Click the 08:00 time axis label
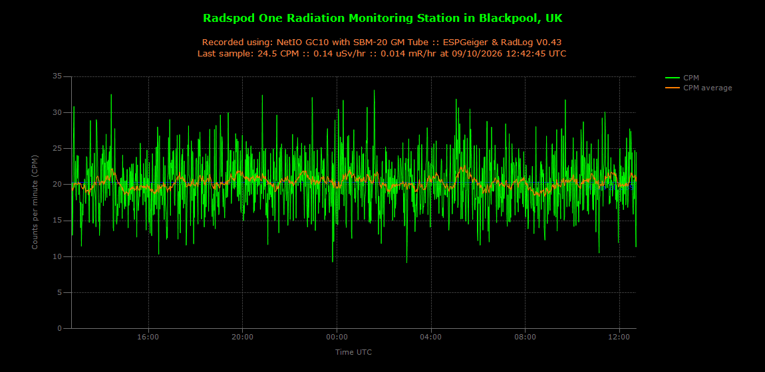765x372 pixels. pyautogui.click(x=525, y=337)
